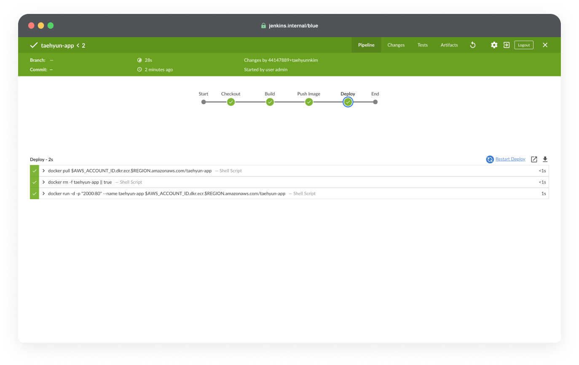This screenshot has width=579, height=365.
Task: Select the Build stage node
Action: click(270, 102)
